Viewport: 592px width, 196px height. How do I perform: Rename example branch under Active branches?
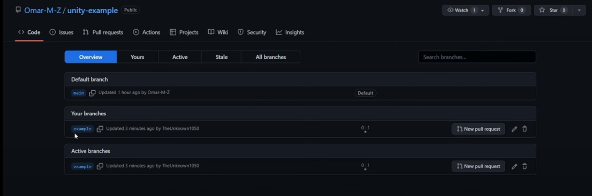514,166
